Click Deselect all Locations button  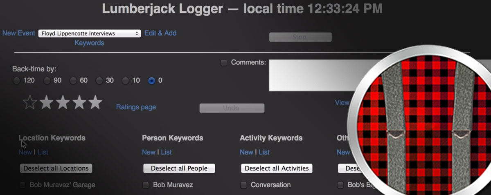coord(56,168)
